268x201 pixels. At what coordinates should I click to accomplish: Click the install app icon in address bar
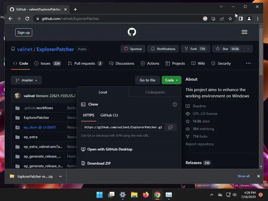coord(214,19)
